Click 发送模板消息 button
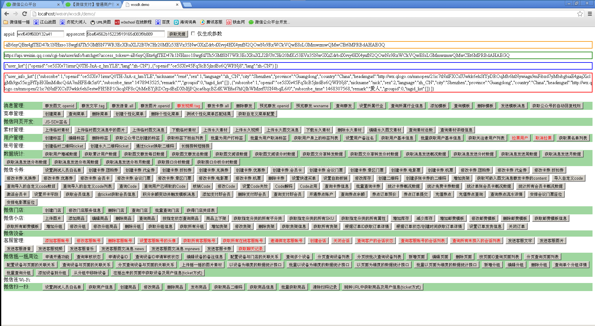Image resolution: width=595 pixels, height=326 pixels. pyautogui.click(x=513, y=106)
